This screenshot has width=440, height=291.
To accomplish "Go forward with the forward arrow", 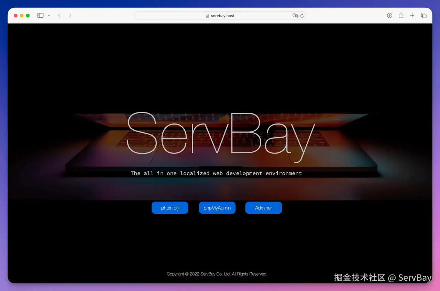I will tap(70, 15).
